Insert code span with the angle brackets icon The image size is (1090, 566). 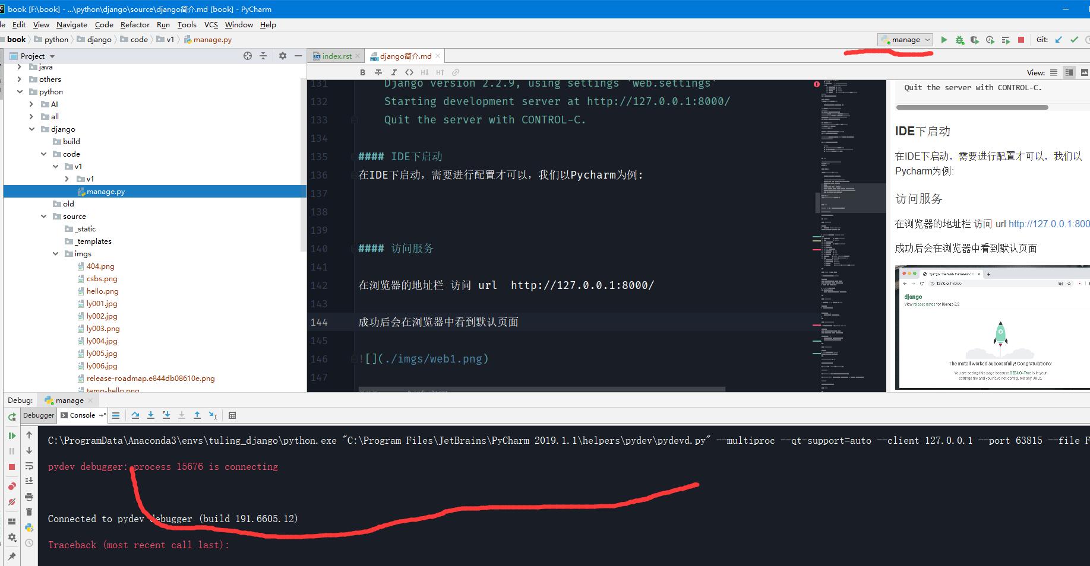pyautogui.click(x=409, y=72)
